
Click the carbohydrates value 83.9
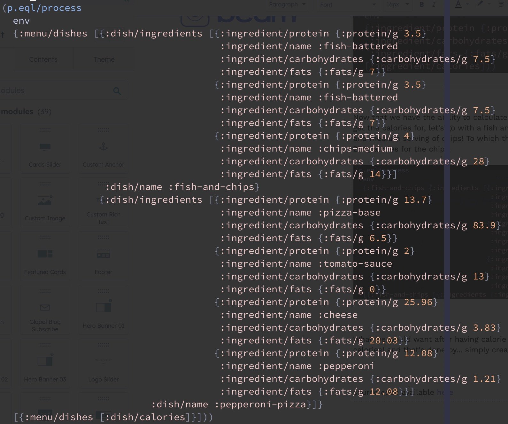(484, 225)
